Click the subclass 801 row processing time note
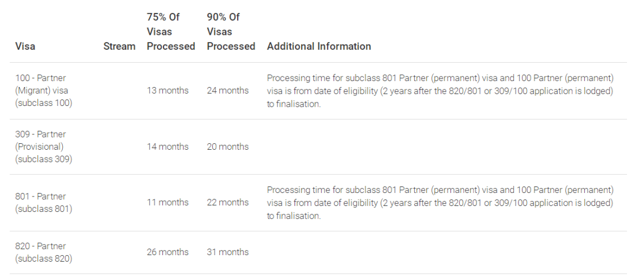Viewport: 640px width, 280px height. click(440, 203)
